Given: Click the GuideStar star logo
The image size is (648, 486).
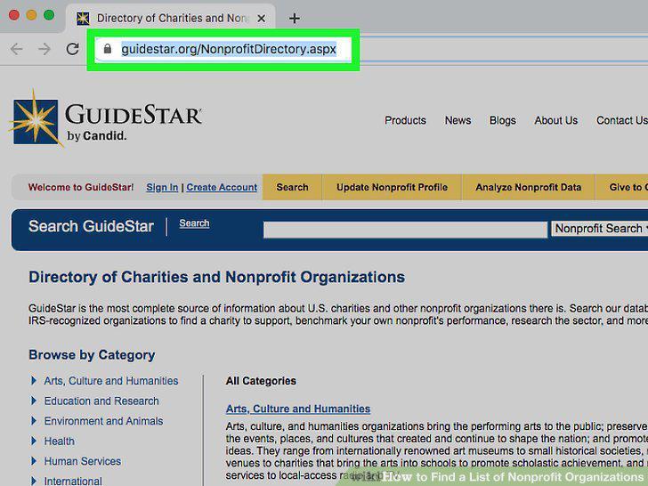Looking at the screenshot, I should 35,120.
